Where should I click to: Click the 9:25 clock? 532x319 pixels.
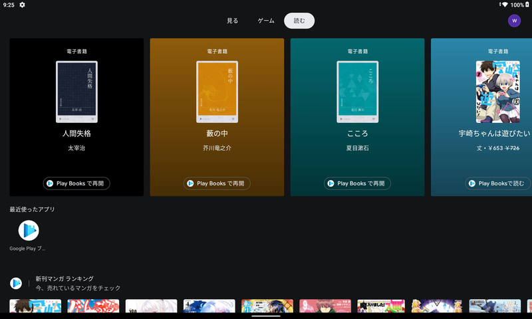pos(9,5)
